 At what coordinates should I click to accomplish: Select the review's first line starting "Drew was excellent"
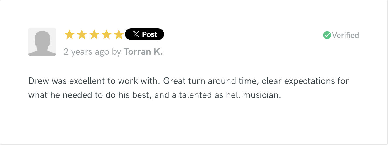tap(189, 81)
